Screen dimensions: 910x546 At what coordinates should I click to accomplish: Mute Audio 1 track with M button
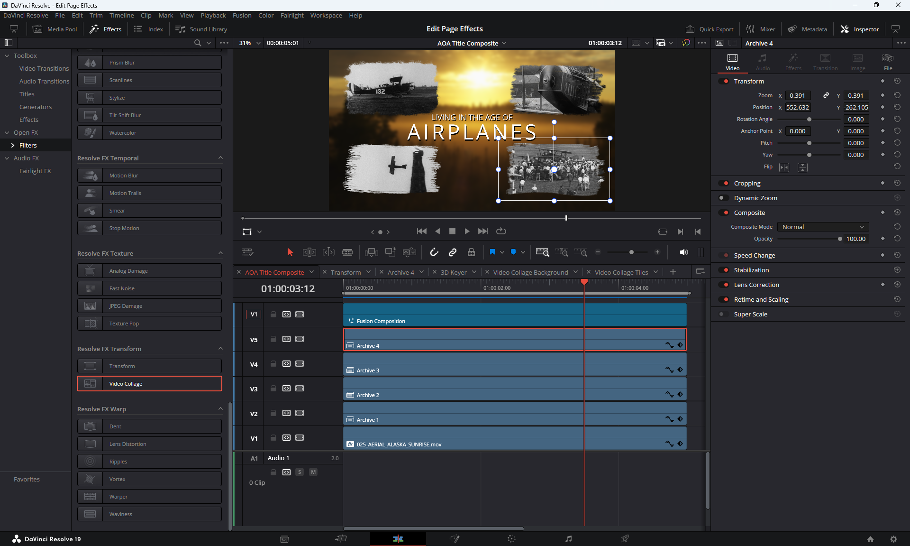point(313,472)
